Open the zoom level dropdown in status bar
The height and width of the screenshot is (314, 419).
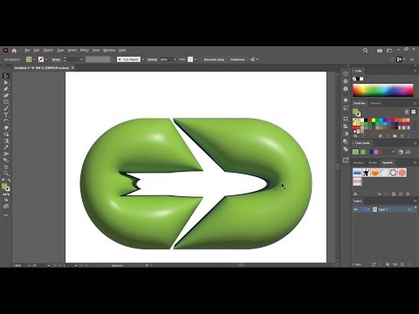tap(29, 265)
